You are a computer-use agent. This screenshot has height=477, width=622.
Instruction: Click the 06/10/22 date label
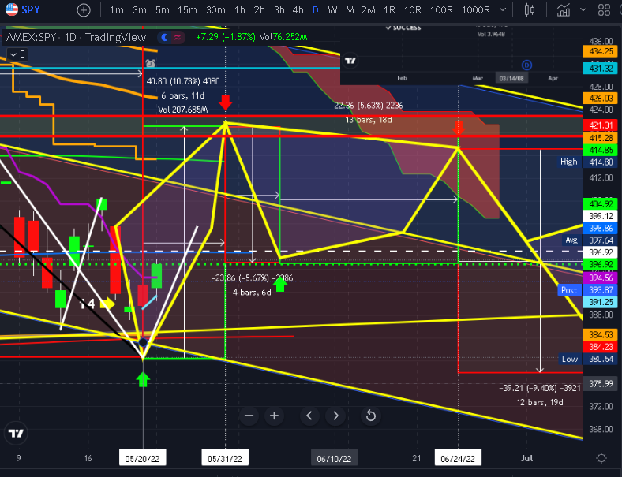pos(334,458)
